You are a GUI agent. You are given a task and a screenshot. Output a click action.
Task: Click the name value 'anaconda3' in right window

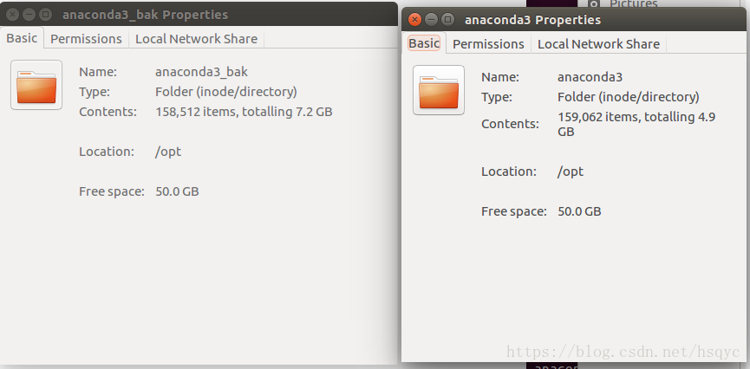click(x=590, y=77)
